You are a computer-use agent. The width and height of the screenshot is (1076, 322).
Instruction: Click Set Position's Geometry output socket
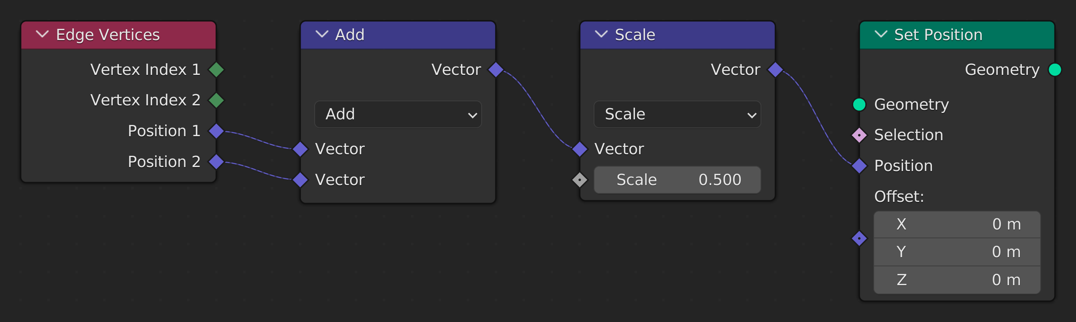(x=1055, y=70)
